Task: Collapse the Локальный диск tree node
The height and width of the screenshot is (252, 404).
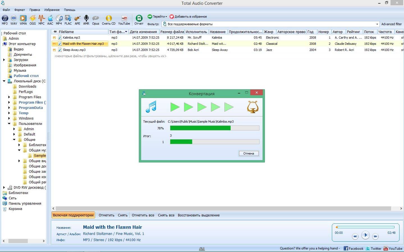Action: [x=4, y=81]
